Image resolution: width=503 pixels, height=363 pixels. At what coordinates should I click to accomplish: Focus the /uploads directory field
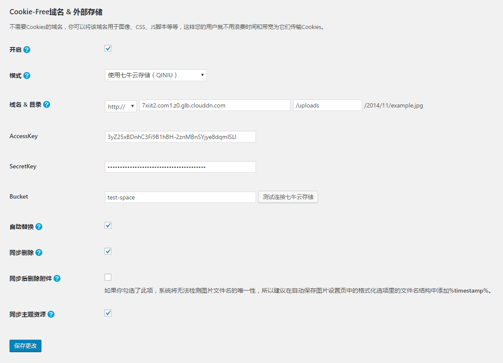point(328,105)
